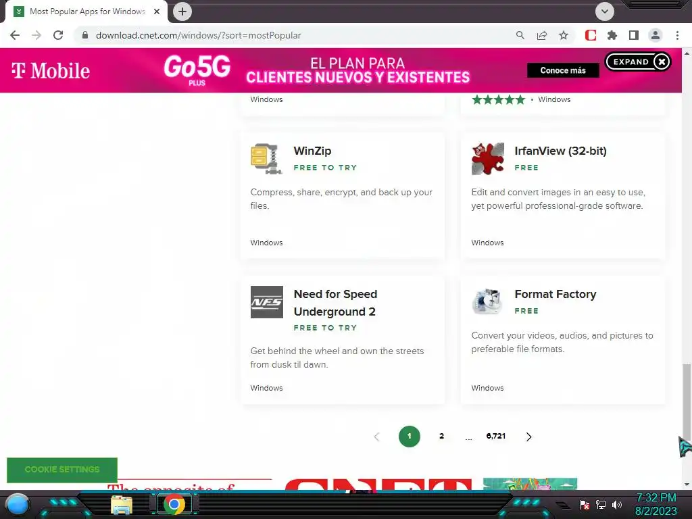Viewport: 692px width, 519px height.
Task: Open Need for Speed Underground 2 link
Action: (x=335, y=303)
